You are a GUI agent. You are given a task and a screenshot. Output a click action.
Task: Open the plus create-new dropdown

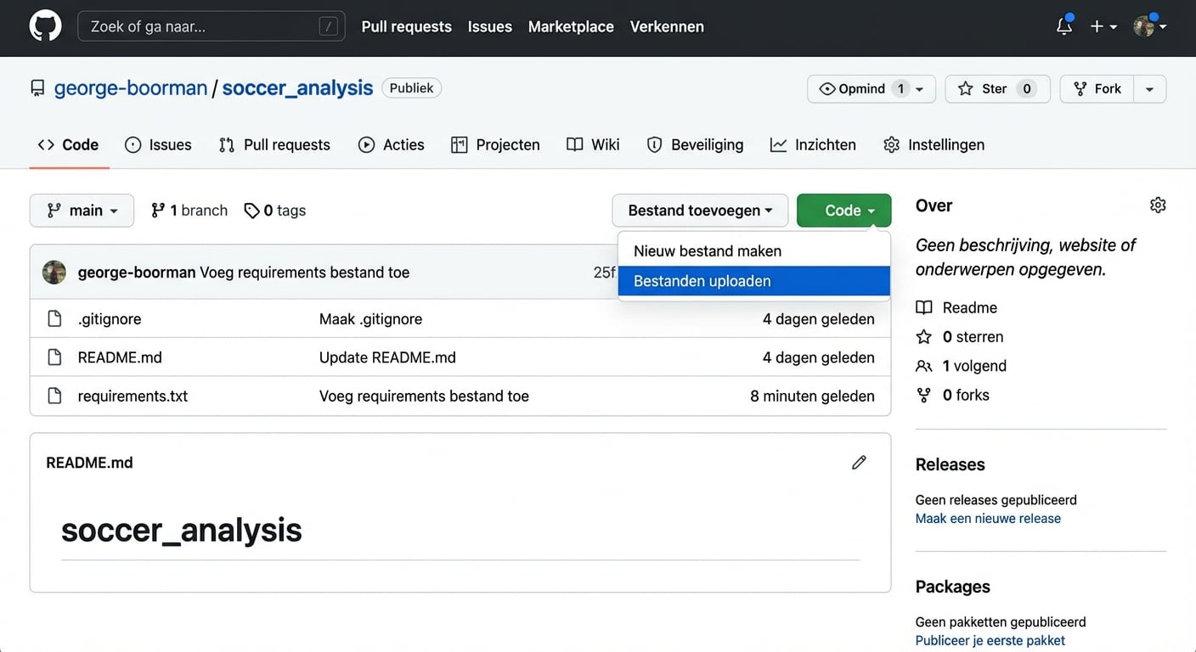(x=1103, y=26)
